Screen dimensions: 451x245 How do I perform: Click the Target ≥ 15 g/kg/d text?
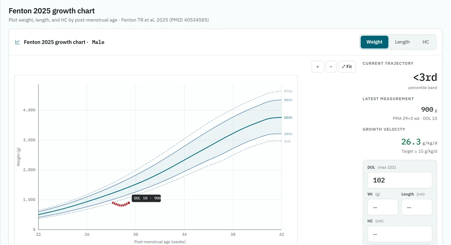pos(419,151)
